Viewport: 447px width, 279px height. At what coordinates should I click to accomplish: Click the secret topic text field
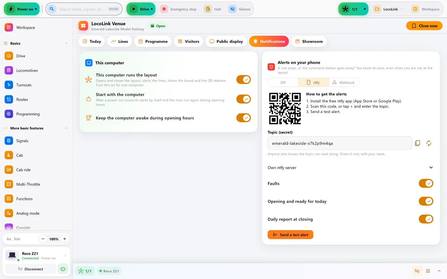pos(340,143)
